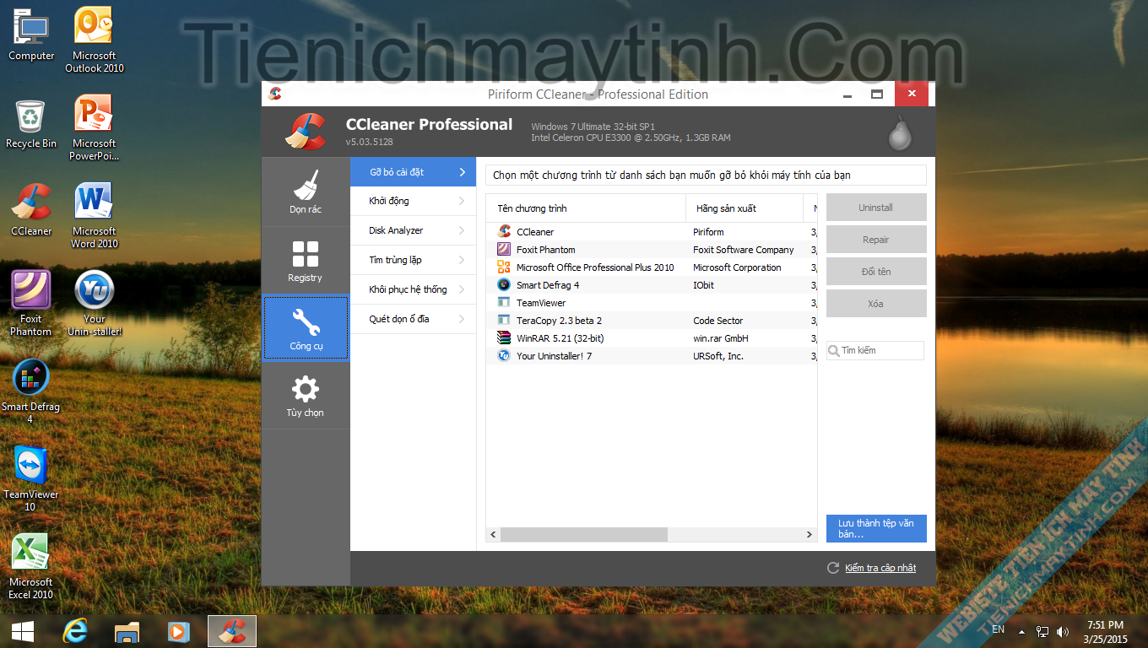Click Lưu thành tệp văn bản button
This screenshot has height=648, width=1148.
click(x=875, y=529)
